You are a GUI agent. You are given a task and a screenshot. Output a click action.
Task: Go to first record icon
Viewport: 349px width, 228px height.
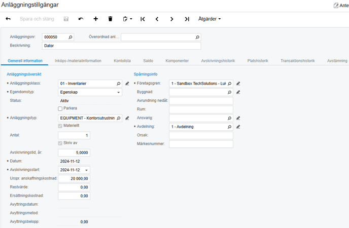point(143,19)
